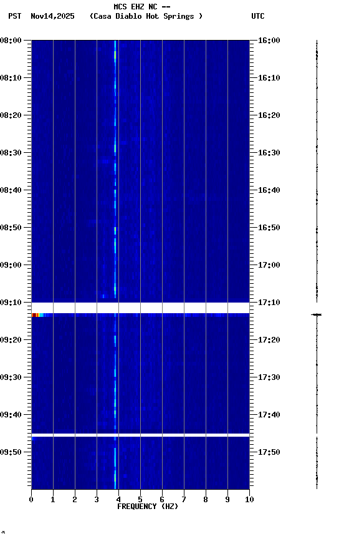Screen dimensions: 344x539
Task: Click frequency axis tick label 1
Action: coord(53,500)
